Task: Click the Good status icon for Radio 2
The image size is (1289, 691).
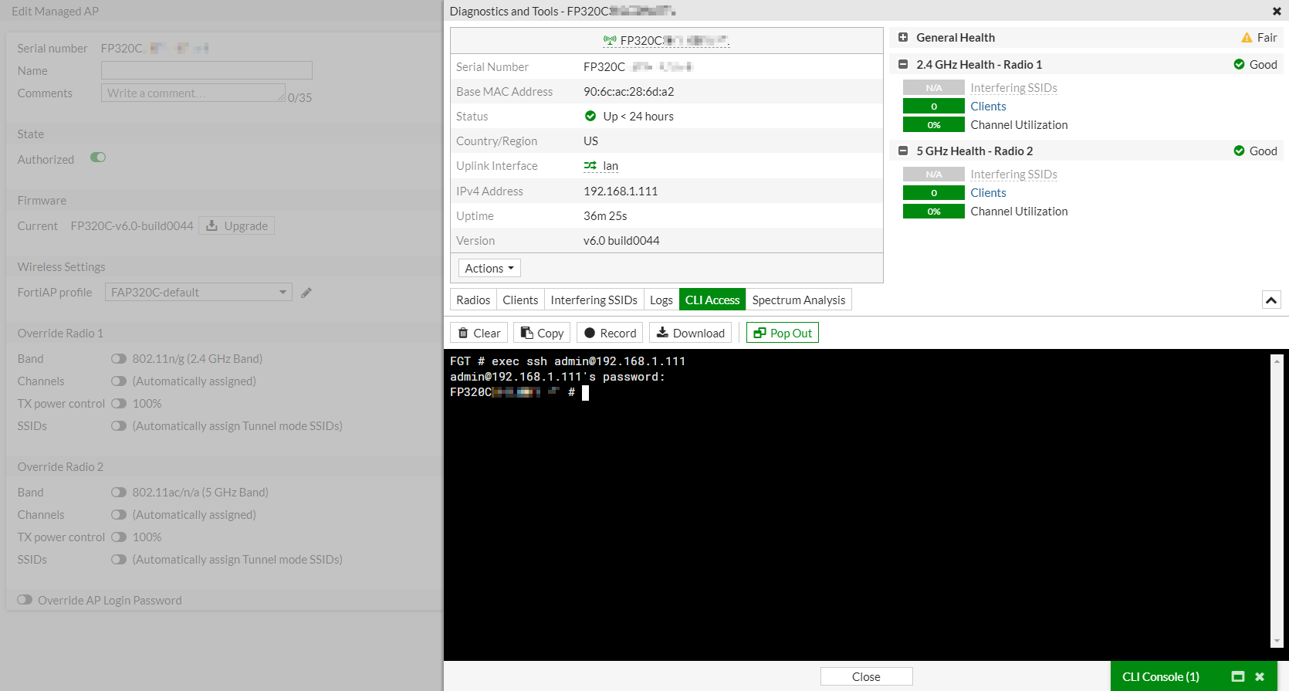Action: point(1239,151)
